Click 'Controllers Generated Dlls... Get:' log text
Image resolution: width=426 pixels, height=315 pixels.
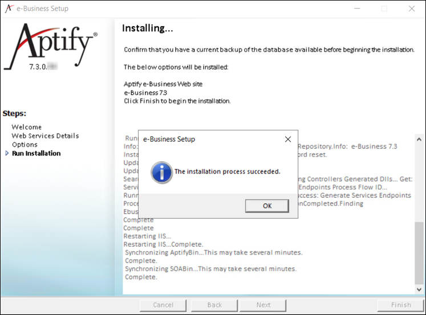click(360, 179)
